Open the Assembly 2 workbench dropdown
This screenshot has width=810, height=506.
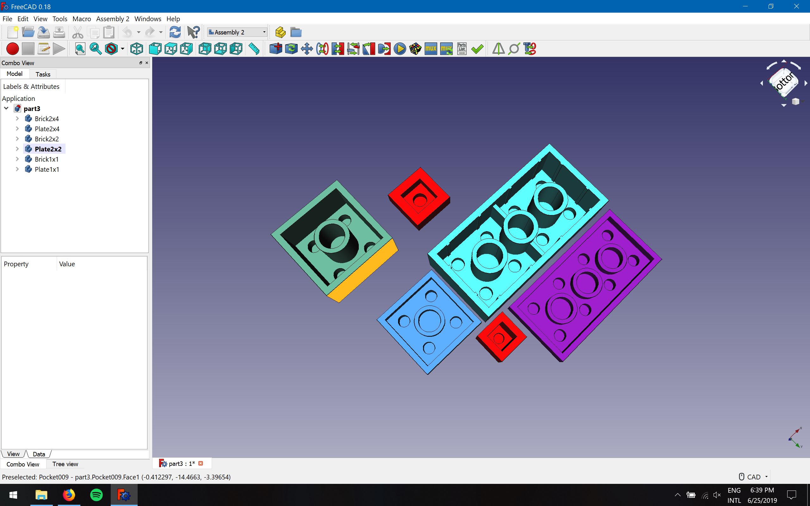click(237, 32)
